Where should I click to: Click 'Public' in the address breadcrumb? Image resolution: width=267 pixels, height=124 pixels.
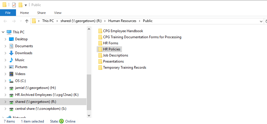(148, 21)
